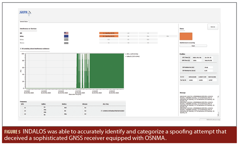This screenshot has height=146, width=240.
Task: Check the Glonass G2 frequency checkbox
Action: (83, 111)
